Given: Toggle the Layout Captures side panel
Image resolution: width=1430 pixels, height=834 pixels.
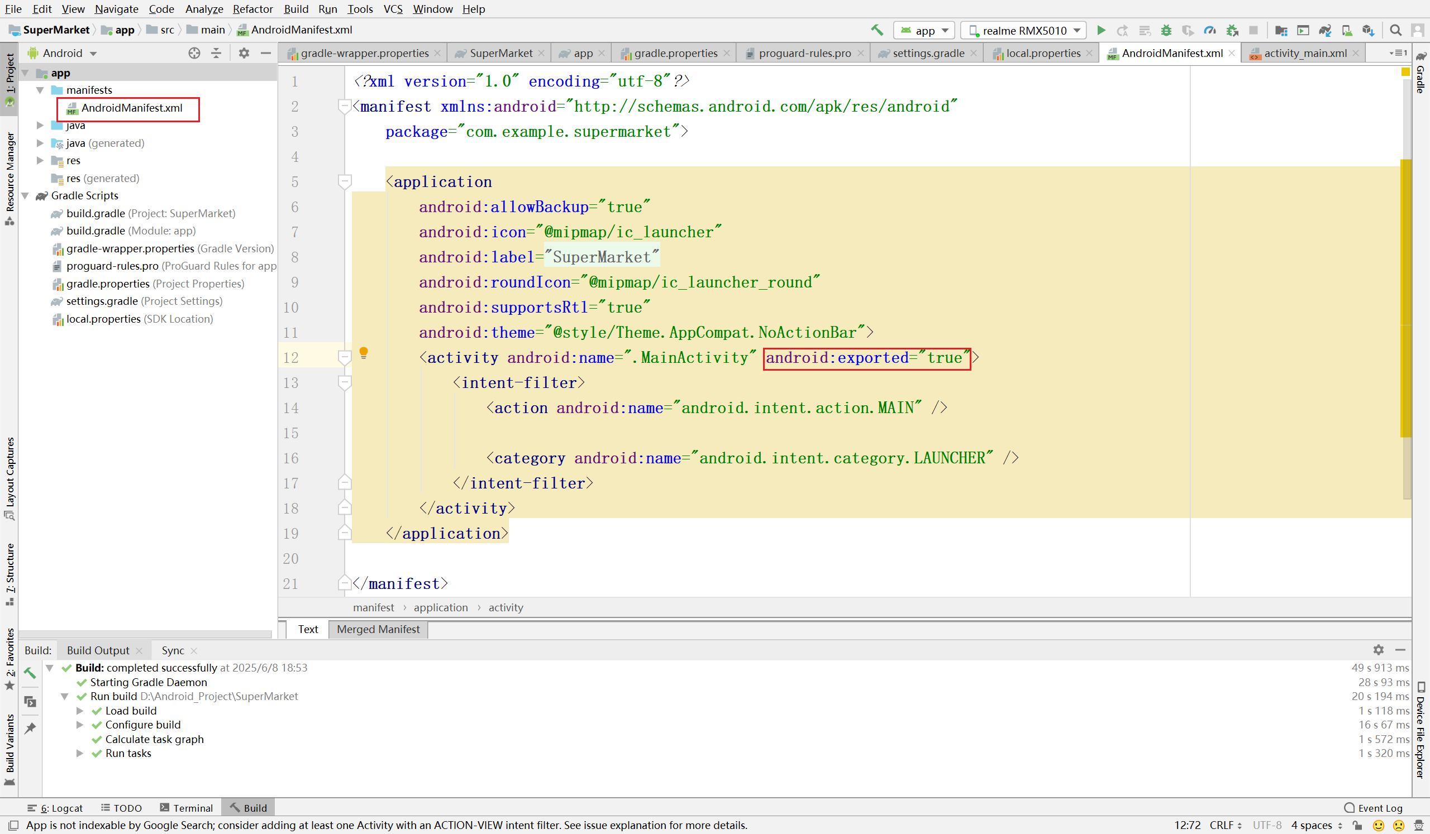Looking at the screenshot, I should click(9, 478).
